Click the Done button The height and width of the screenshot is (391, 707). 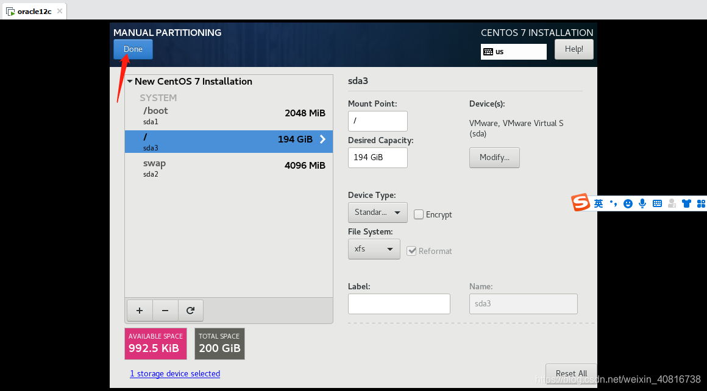[x=133, y=49]
